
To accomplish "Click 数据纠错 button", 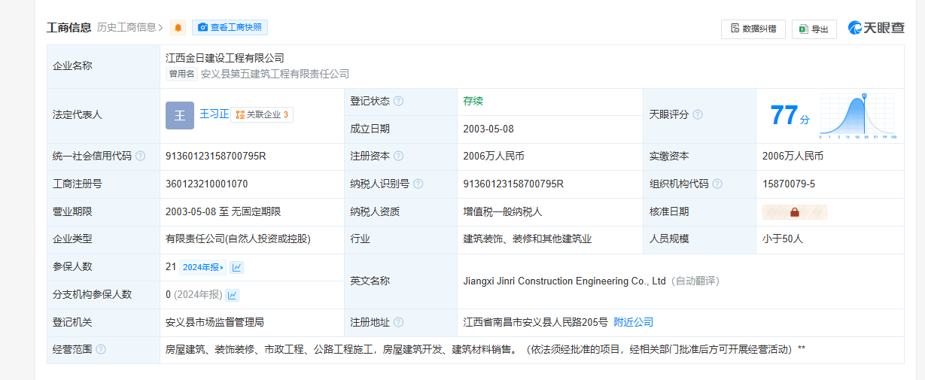I will (x=753, y=29).
